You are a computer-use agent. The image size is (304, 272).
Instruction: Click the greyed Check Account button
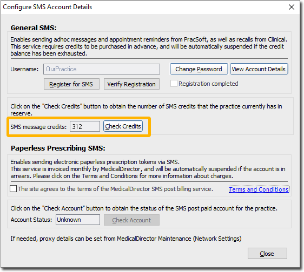point(131,220)
